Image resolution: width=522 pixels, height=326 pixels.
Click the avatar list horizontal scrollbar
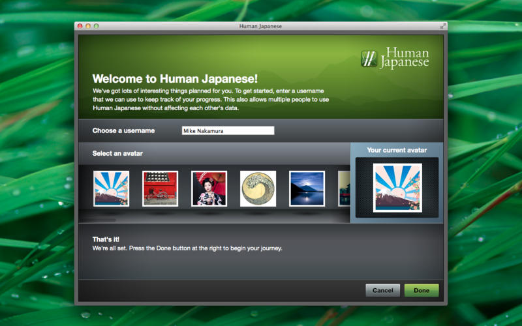point(98,220)
